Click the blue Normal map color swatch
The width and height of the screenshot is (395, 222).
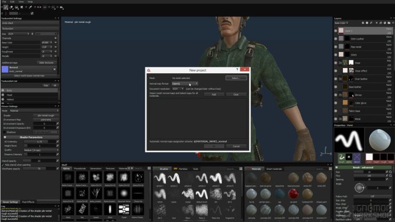click(5, 69)
